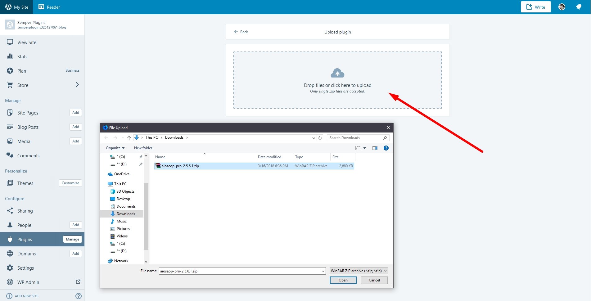This screenshot has width=591, height=301.
Task: Click back arrow in File Upload dialog
Action: click(x=106, y=137)
